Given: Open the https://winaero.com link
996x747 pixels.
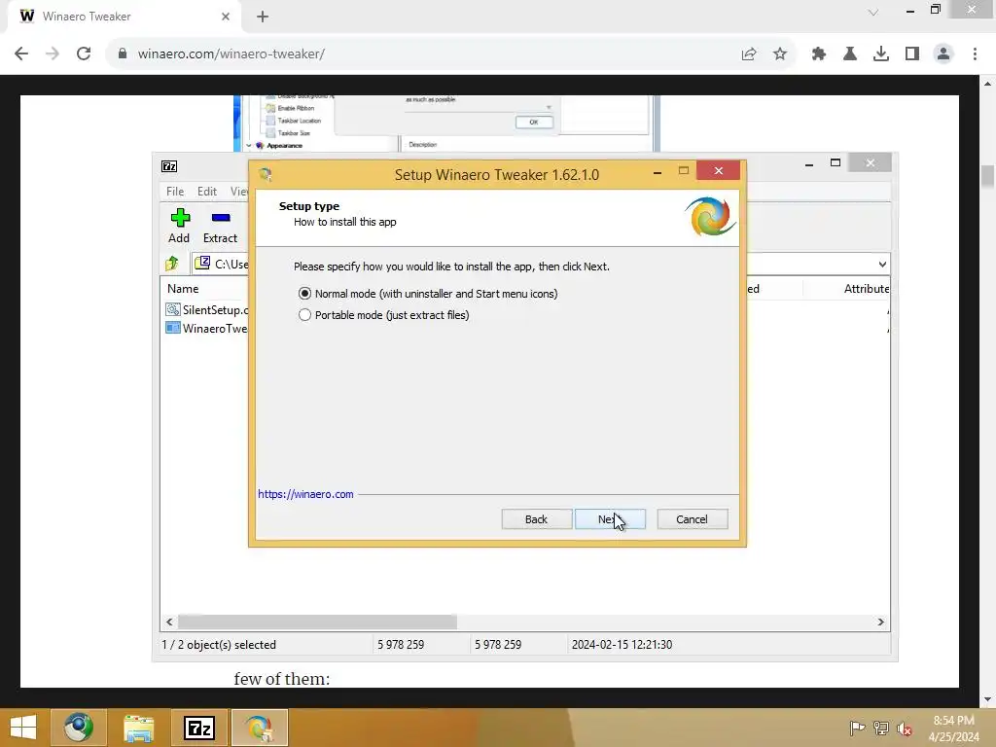Looking at the screenshot, I should pyautogui.click(x=305, y=494).
